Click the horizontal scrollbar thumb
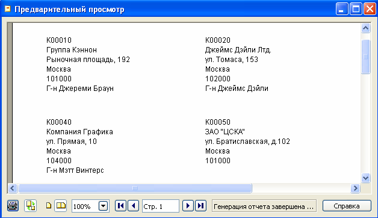 point(135,188)
